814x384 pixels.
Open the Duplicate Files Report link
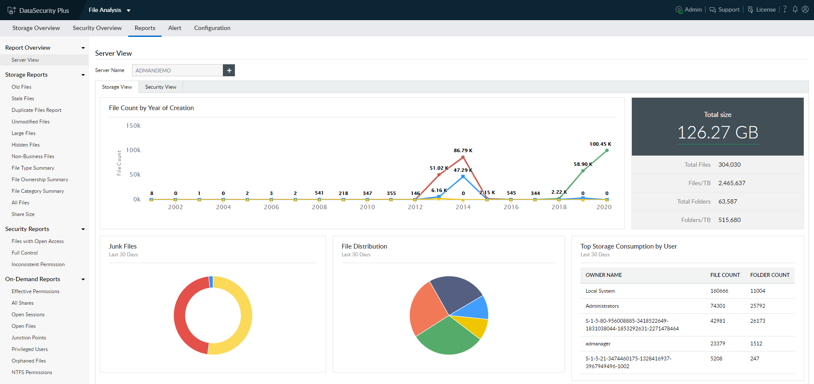tap(36, 110)
